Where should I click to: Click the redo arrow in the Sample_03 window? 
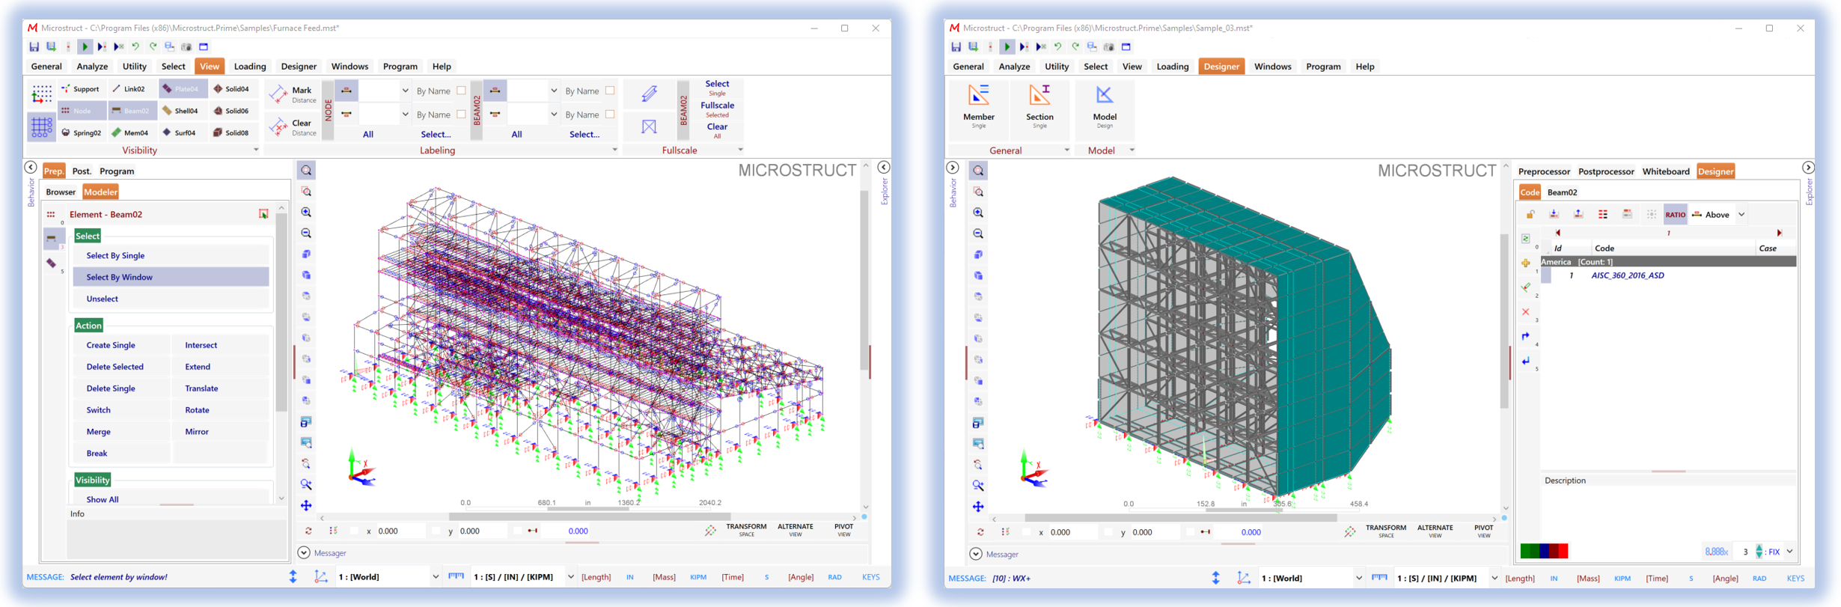point(1075,46)
